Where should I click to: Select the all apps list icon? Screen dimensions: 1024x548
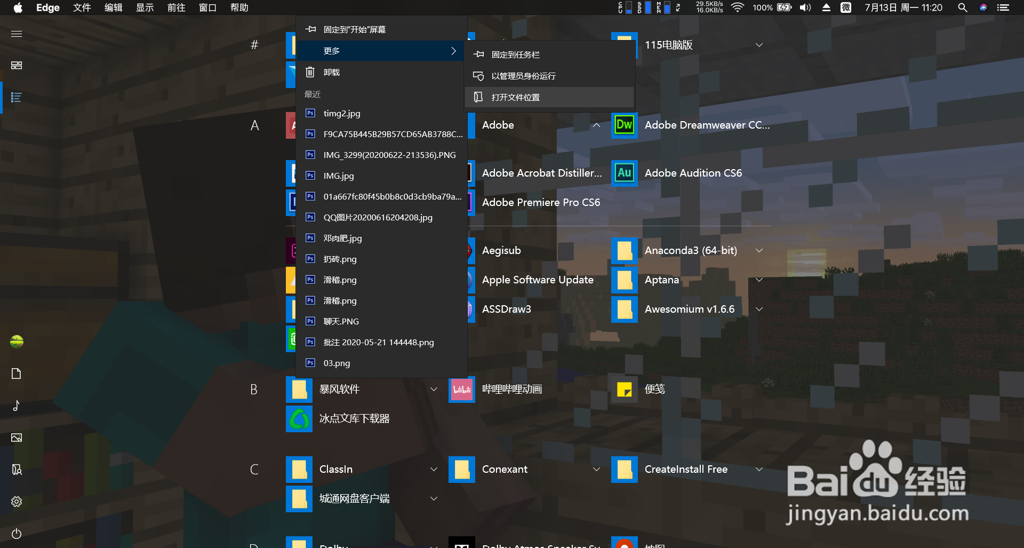[x=17, y=97]
